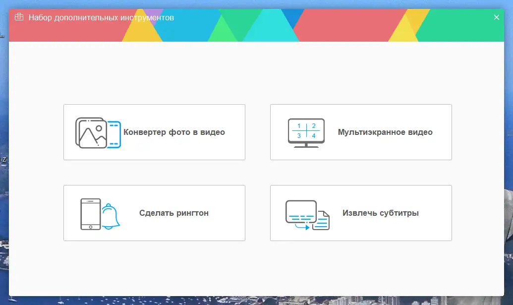This screenshot has height=305, width=513.
Task: Click the toolbox icon in the title bar
Action: pos(19,16)
